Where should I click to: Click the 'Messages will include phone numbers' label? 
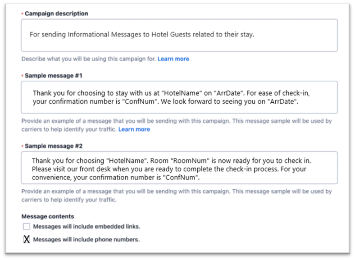point(86,240)
